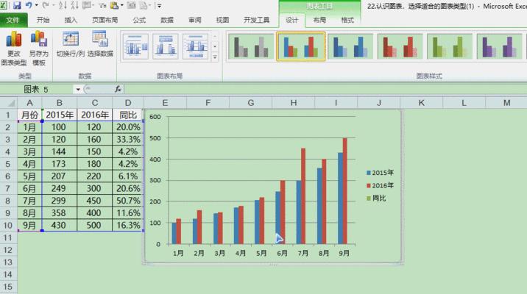Click cell with value 33.3%

pyautogui.click(x=128, y=139)
